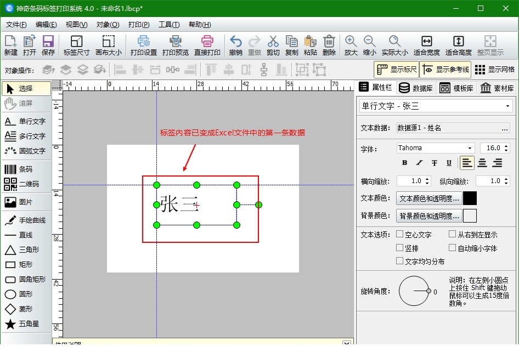The height and width of the screenshot is (358, 519).
Task: Click the 直接打印 direct print icon
Action: [207, 46]
